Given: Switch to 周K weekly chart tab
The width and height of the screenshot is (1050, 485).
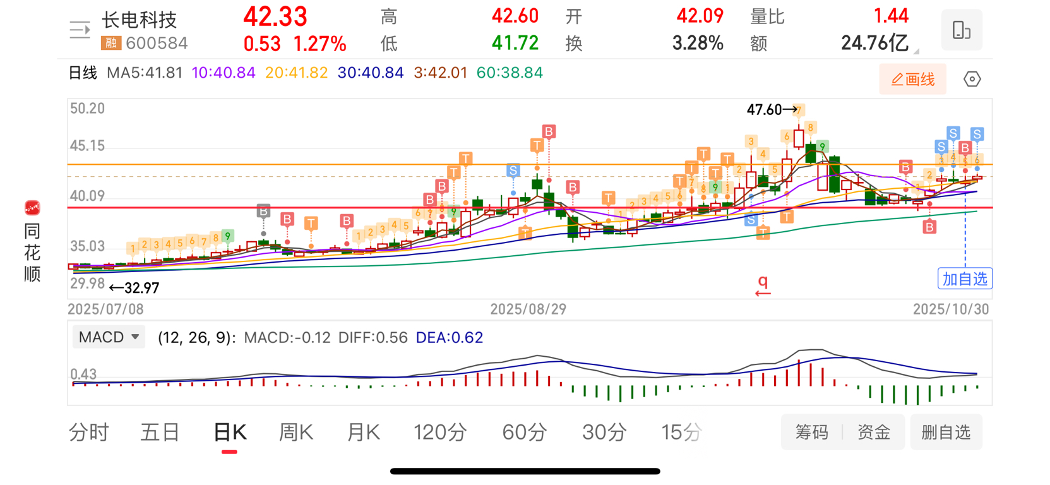Looking at the screenshot, I should coord(296,432).
